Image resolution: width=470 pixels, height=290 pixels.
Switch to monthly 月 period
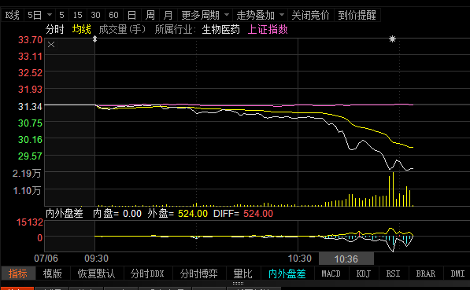(x=168, y=15)
